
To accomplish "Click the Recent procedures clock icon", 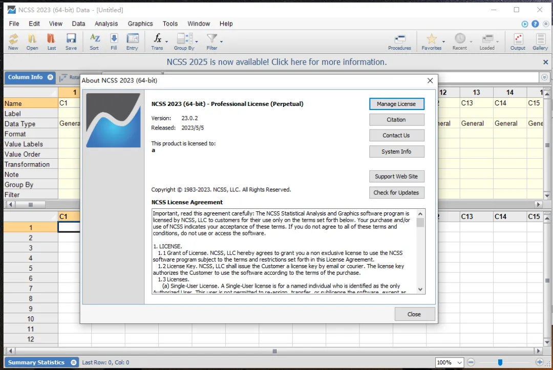I will [459, 41].
